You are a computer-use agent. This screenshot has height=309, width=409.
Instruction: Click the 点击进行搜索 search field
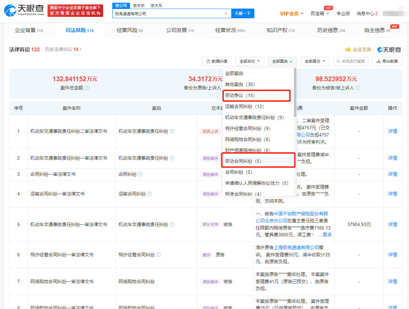point(350,61)
